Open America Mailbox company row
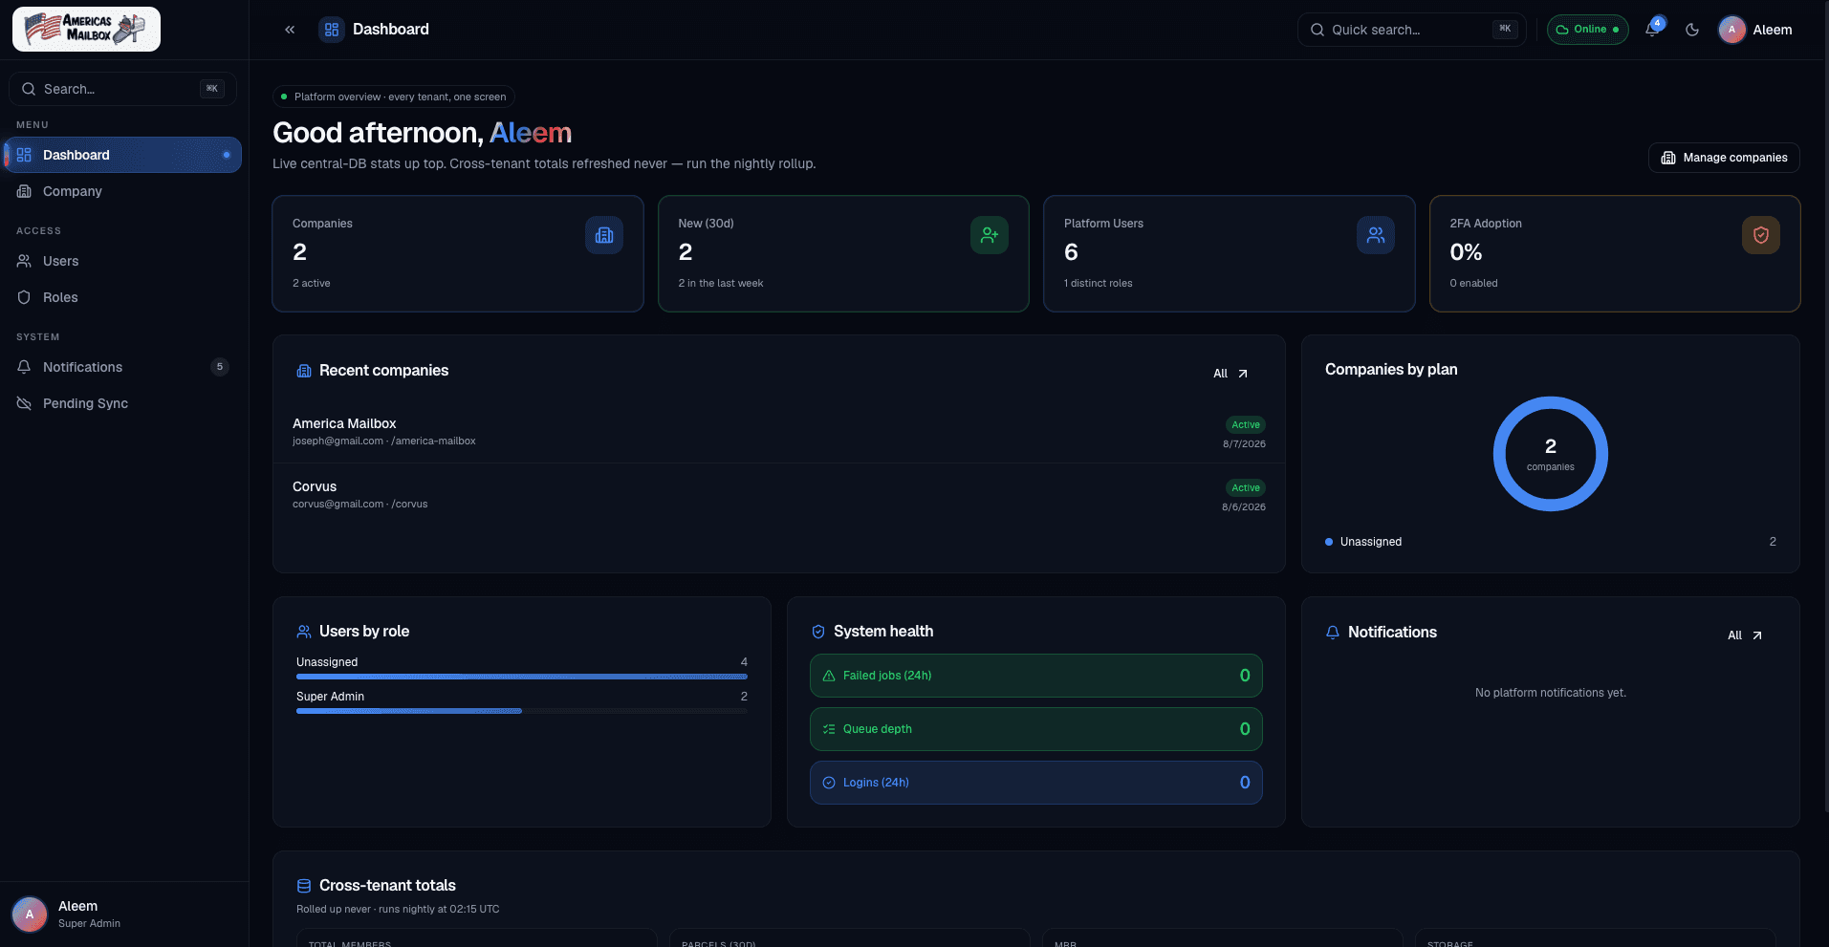Screen dimensions: 1829x947 779,432
